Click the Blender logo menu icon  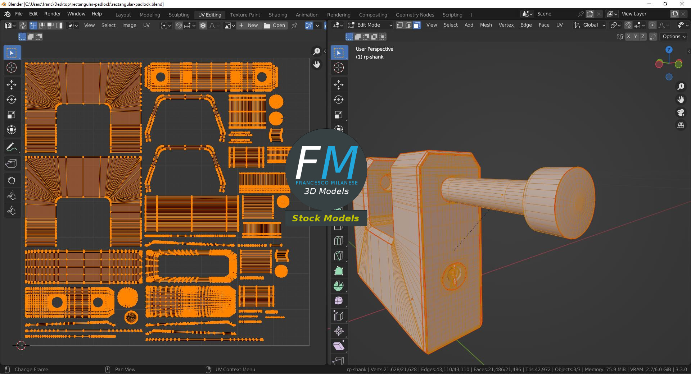[x=7, y=14]
